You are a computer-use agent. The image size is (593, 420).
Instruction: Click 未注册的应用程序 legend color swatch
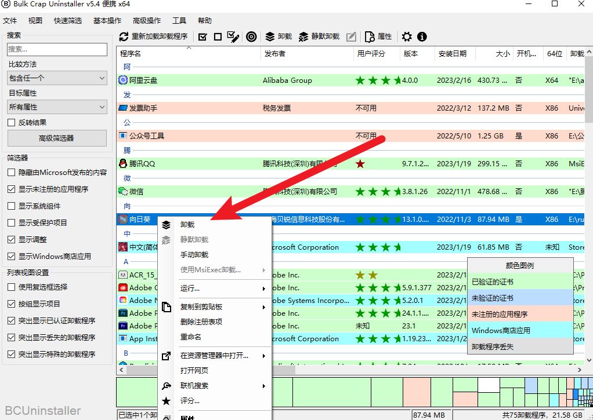[520, 314]
